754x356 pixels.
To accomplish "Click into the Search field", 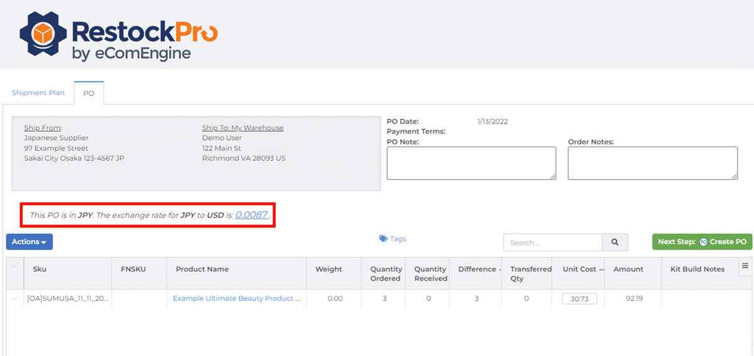I will click(552, 243).
